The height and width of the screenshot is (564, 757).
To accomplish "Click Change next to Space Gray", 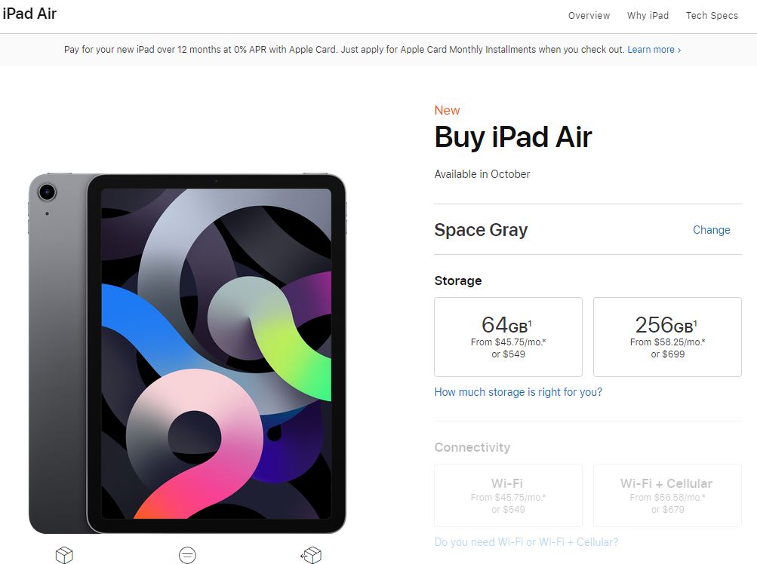I will [712, 230].
